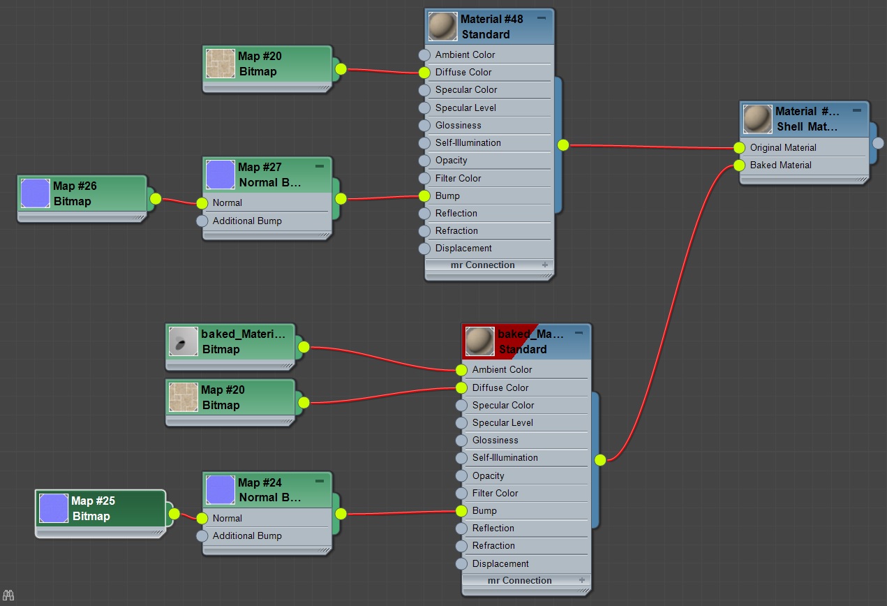Click the baked_Material Standard sphere preview icon
887x606 pixels.
coord(479,341)
